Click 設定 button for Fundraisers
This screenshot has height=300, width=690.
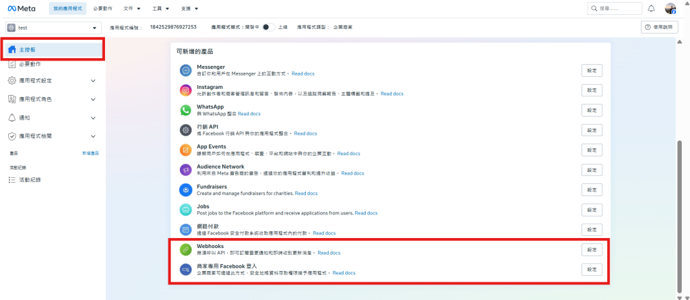(592, 190)
